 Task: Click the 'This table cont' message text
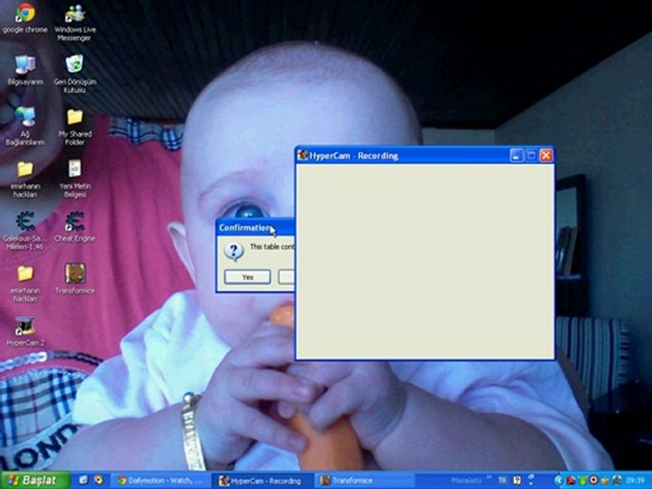pos(272,247)
